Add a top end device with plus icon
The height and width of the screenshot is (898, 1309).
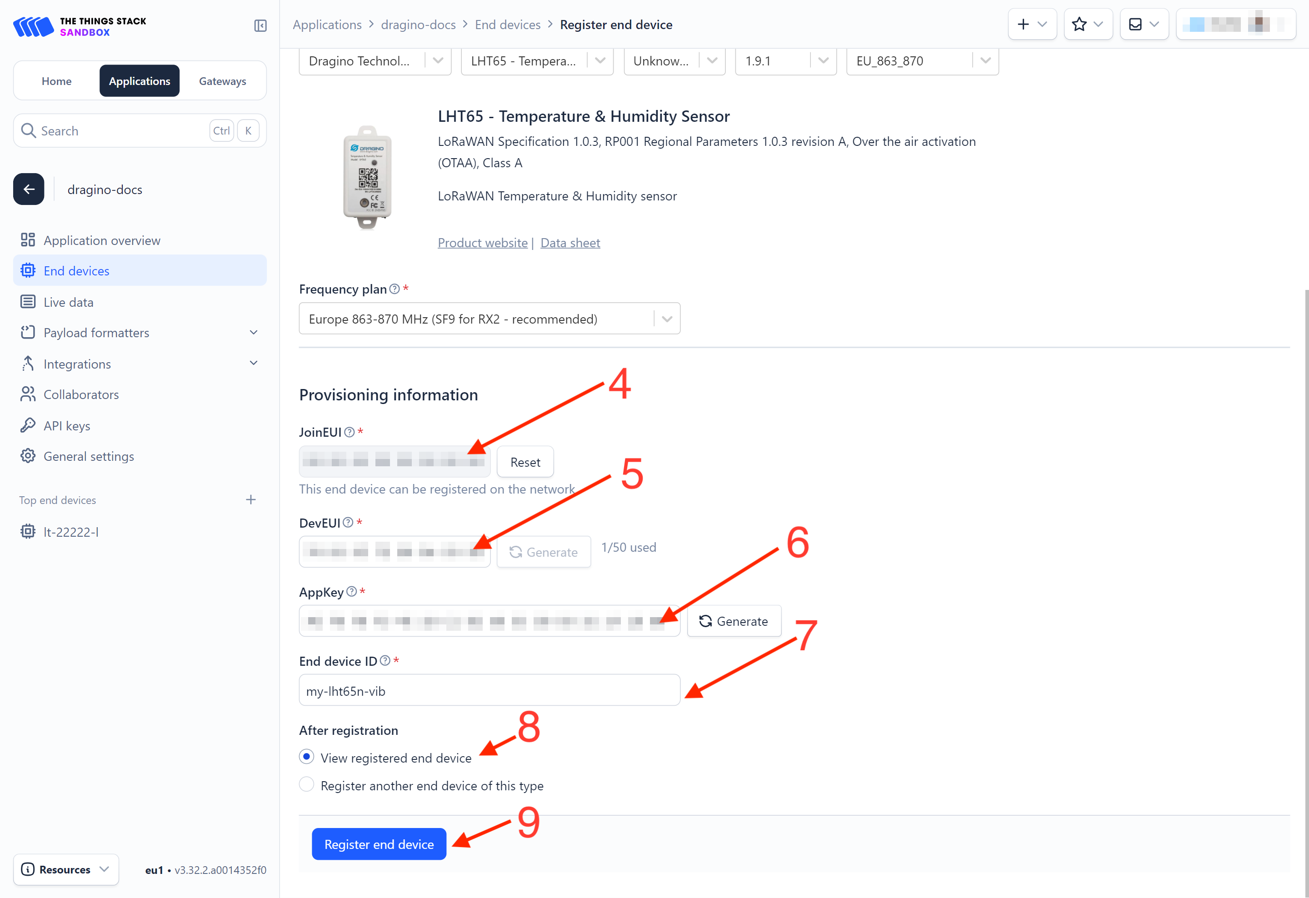[250, 500]
